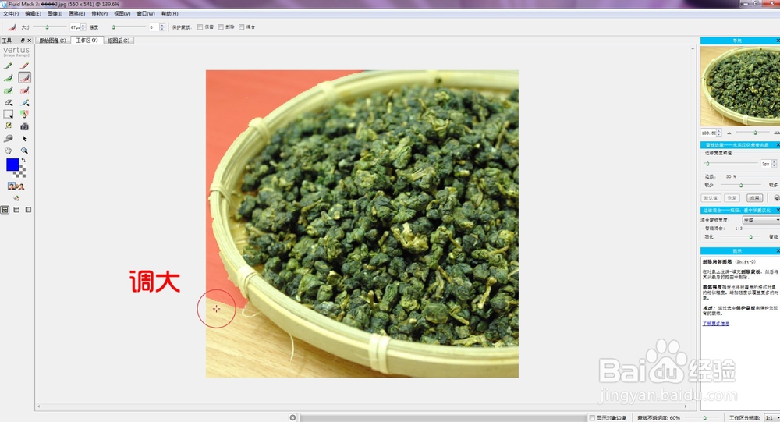Activate the hand pan tool
This screenshot has height=422, width=780.
[x=9, y=151]
